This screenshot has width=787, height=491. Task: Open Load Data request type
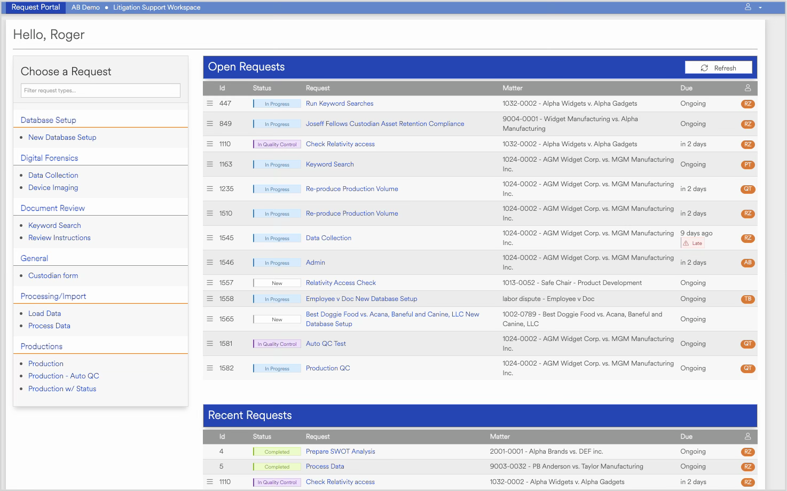click(44, 313)
